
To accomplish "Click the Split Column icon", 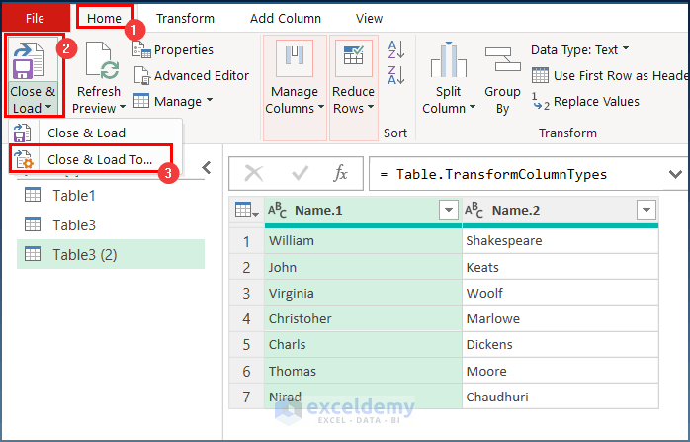I will [x=448, y=59].
